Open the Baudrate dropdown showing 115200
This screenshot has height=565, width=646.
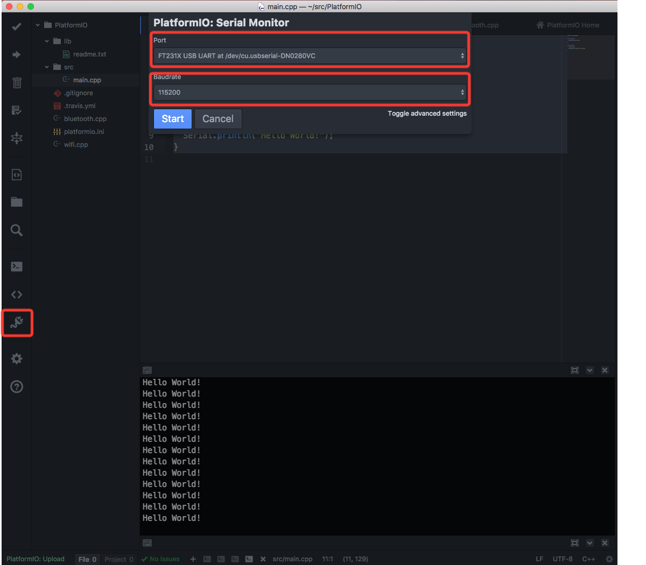(310, 93)
